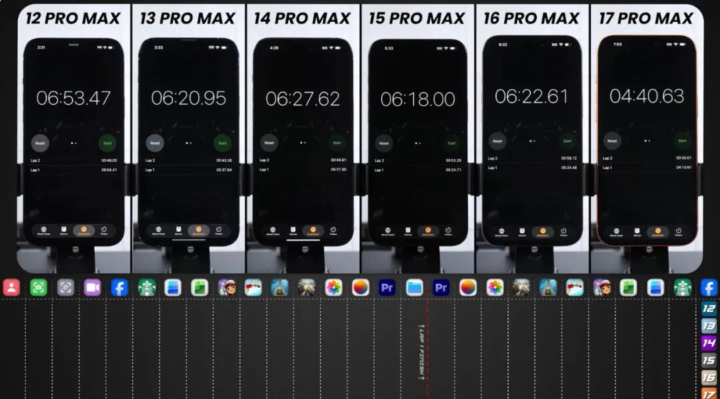
Task: Switch to the Timers tab on the 14 Pro Max
Action: (x=334, y=230)
